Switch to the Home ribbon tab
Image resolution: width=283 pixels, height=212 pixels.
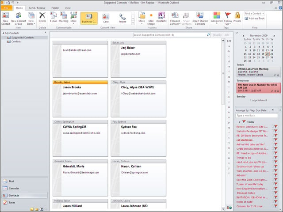[19, 8]
